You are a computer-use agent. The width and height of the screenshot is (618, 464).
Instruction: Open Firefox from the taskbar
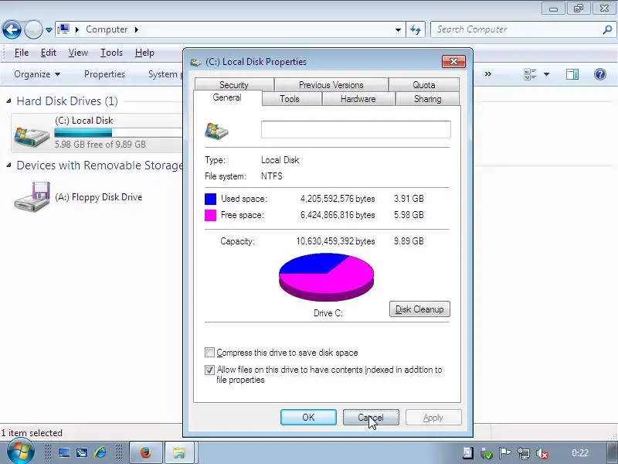coord(146,452)
